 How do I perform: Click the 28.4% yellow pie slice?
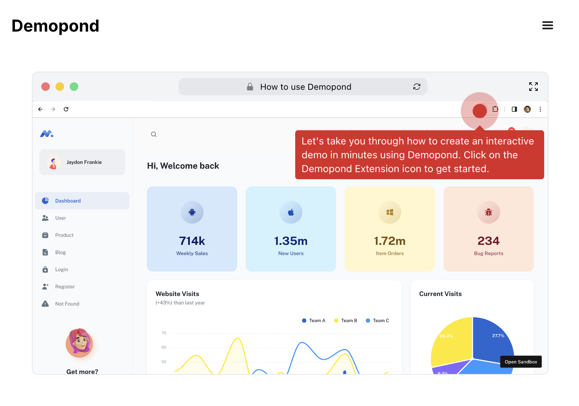pyautogui.click(x=452, y=342)
